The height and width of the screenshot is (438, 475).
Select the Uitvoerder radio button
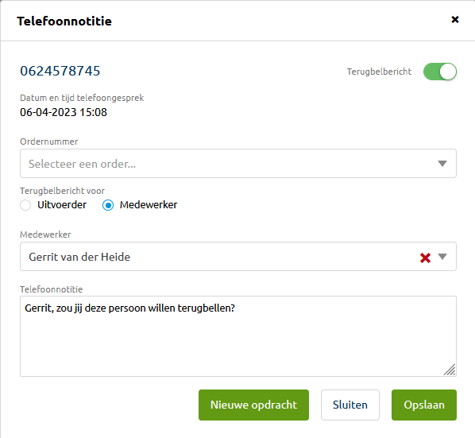click(x=25, y=205)
